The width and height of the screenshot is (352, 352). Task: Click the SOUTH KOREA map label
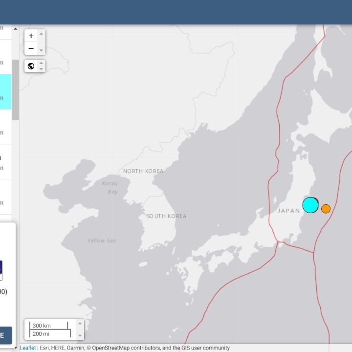166,216
